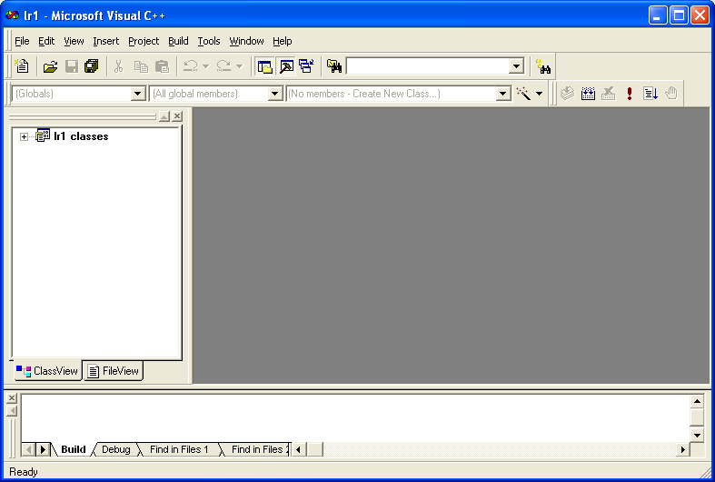Screen dimensions: 715x482
Task: Select the Find in Files 2 tab
Action: 258,449
